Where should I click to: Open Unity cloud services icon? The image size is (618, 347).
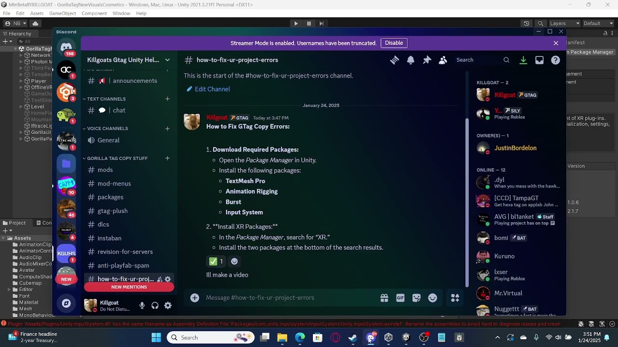pos(35,23)
